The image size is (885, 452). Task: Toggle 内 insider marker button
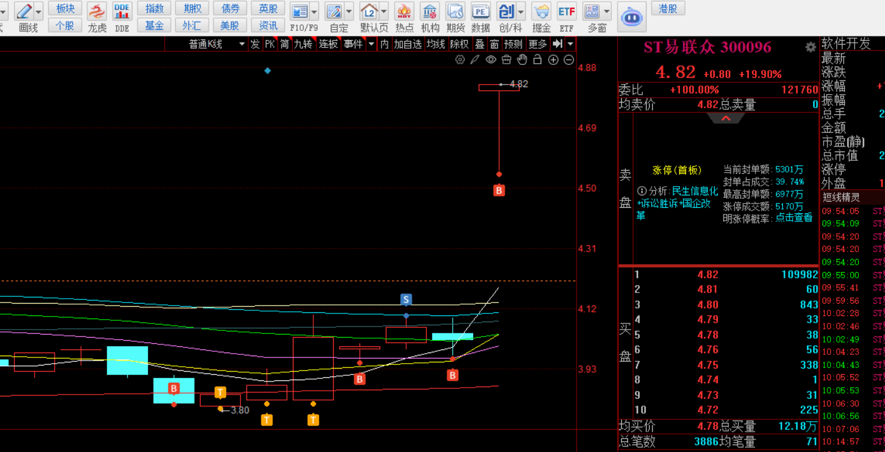click(x=385, y=44)
